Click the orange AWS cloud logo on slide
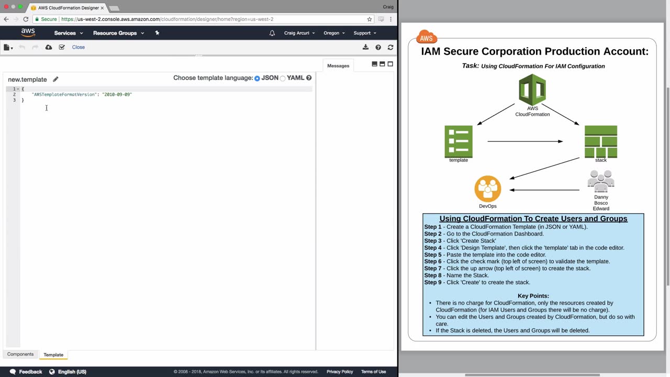This screenshot has height=377, width=670. tap(427, 38)
